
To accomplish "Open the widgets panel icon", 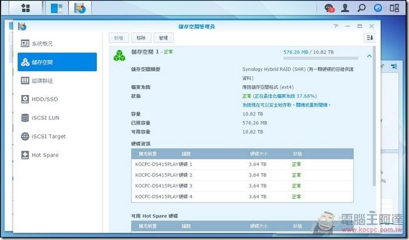I will (394, 8).
